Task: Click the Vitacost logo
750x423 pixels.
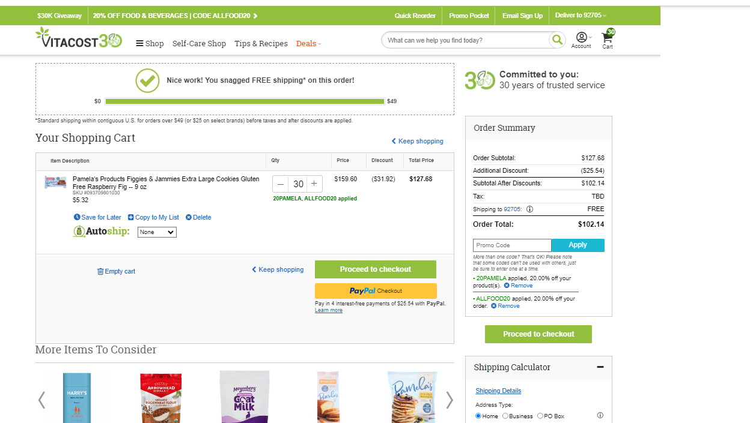Action: pyautogui.click(x=79, y=38)
